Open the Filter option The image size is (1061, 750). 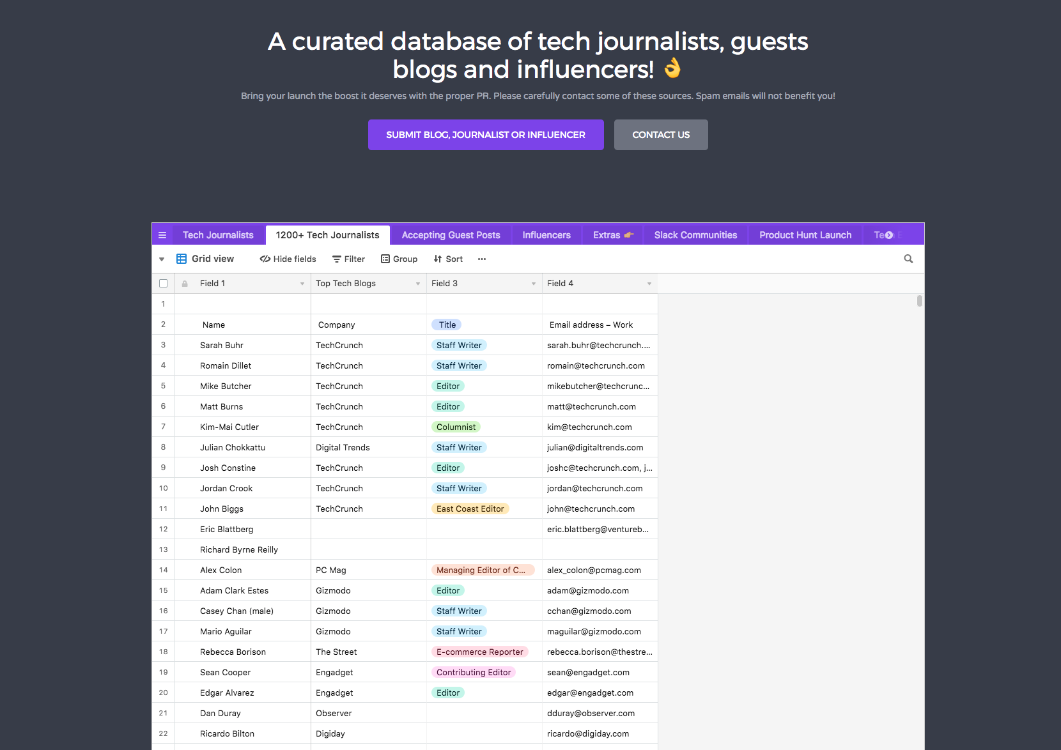click(349, 259)
